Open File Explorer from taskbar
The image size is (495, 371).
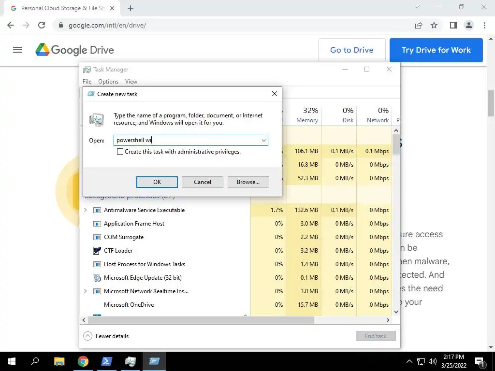click(x=59, y=361)
